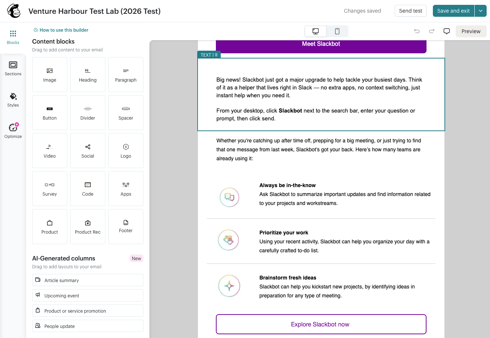
Task: Click the 'Prioritize your work' heading
Action: 284,233
